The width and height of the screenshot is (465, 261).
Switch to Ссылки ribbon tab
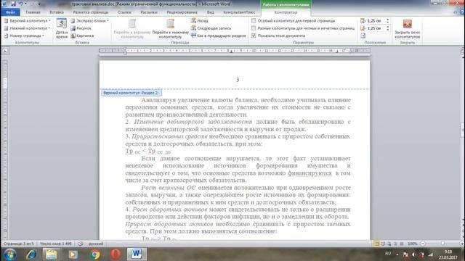click(124, 12)
